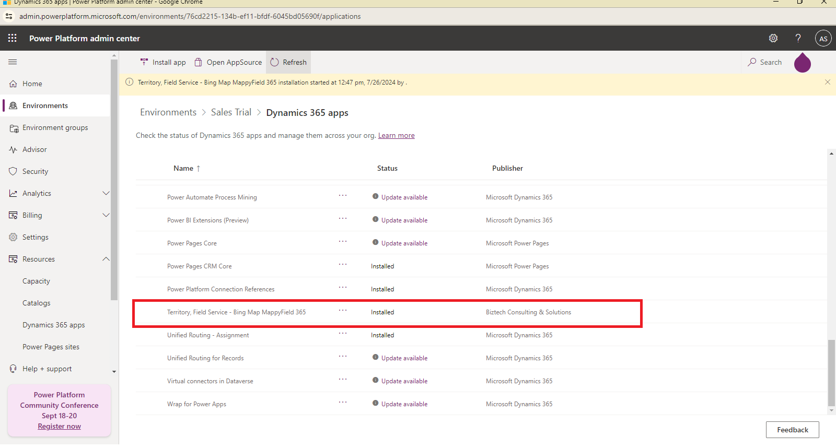Click the browser site information icon

[x=9, y=16]
